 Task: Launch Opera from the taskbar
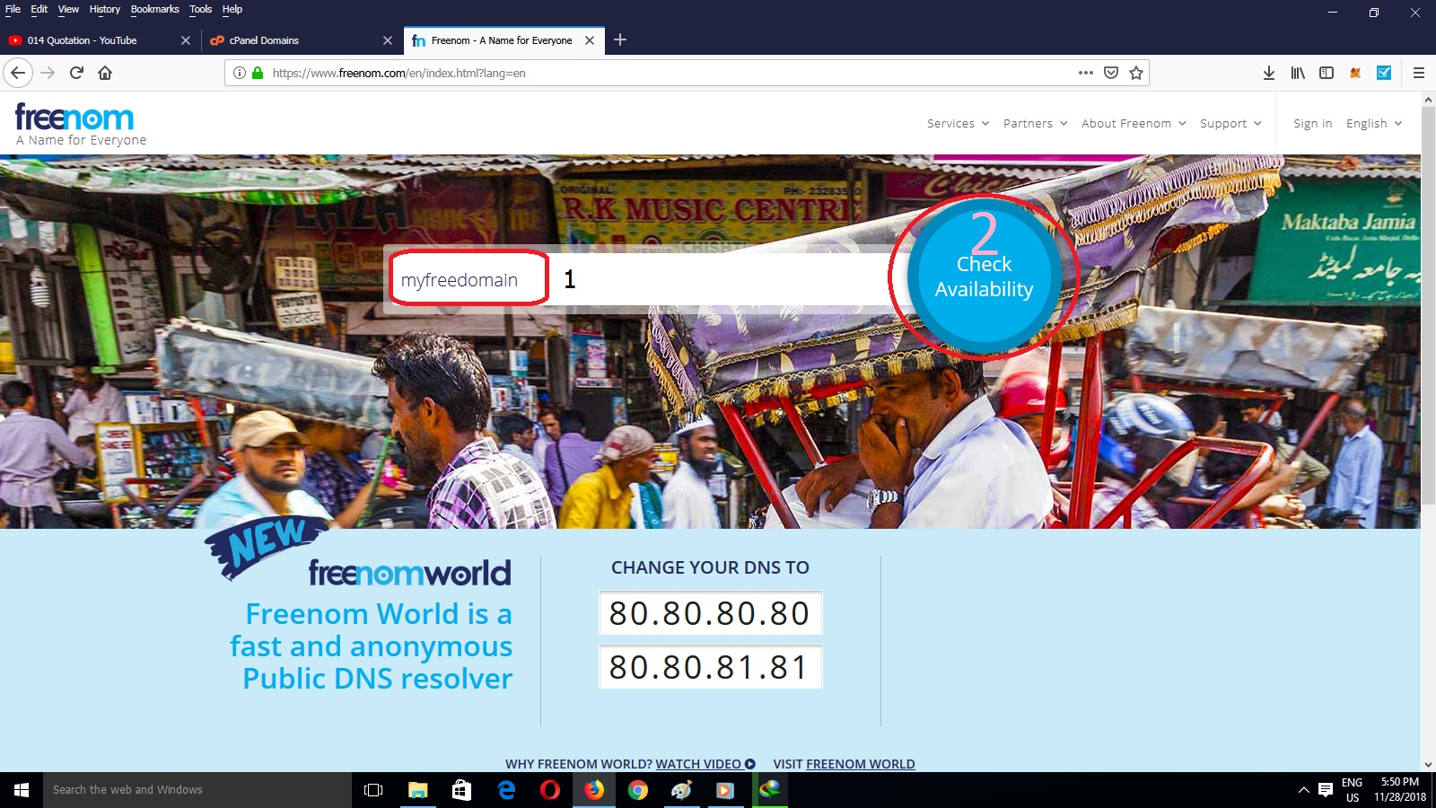point(550,790)
